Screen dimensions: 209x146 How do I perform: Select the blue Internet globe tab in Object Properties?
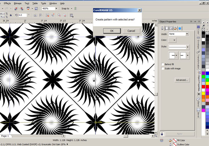coord(180,28)
